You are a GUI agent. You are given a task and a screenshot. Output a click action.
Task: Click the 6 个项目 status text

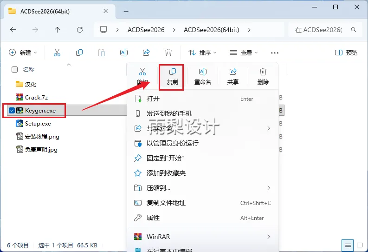click(18, 245)
